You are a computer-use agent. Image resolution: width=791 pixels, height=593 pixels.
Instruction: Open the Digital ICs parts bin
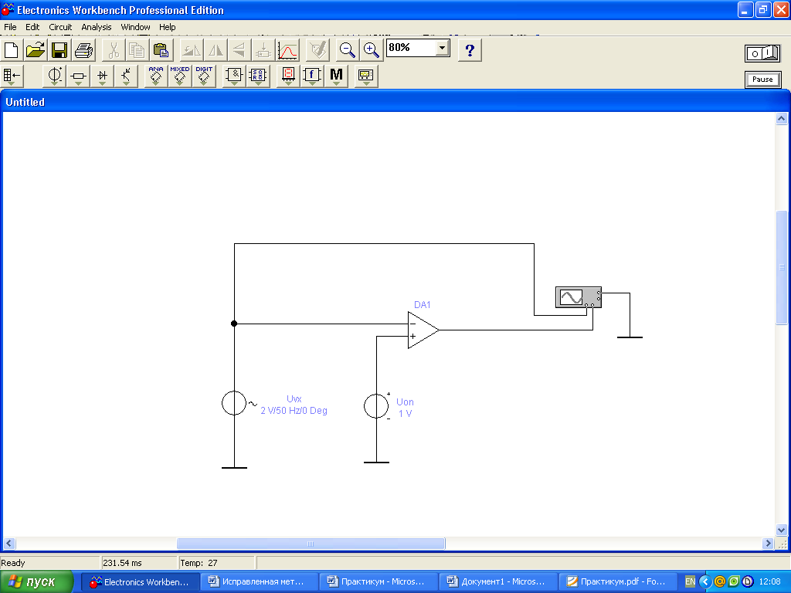(204, 76)
